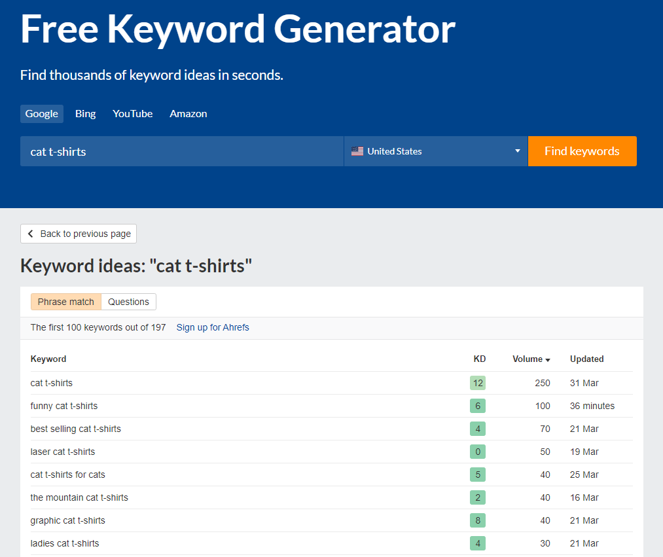Click the KD column header
The height and width of the screenshot is (557, 663).
tap(480, 359)
